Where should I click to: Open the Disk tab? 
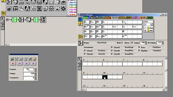tap(149, 18)
